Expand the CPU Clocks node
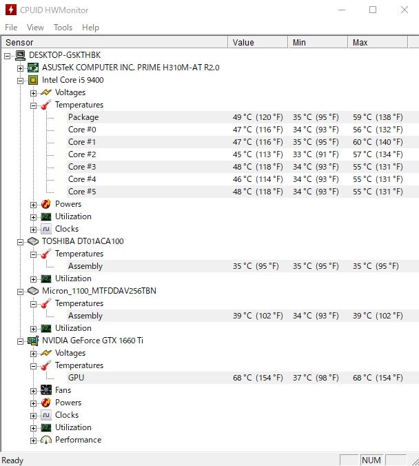 point(33,230)
